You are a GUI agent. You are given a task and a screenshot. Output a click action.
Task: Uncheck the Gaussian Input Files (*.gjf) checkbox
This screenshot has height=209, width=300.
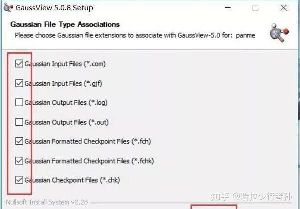click(x=19, y=83)
